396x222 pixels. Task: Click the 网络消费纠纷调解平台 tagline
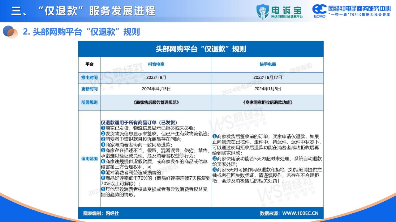(286, 16)
